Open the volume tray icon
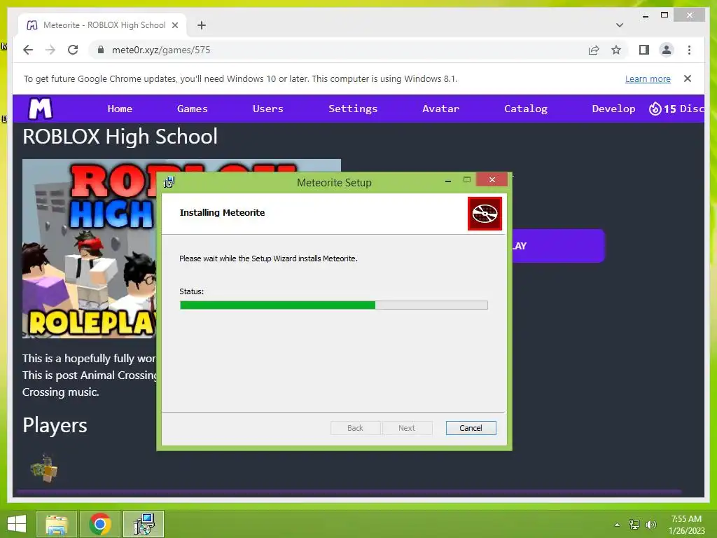Screen dimensions: 717x538 [651, 525]
